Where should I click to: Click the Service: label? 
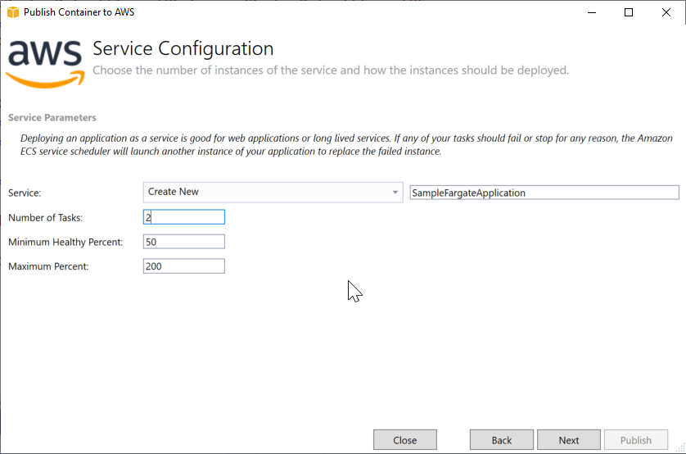tap(25, 193)
